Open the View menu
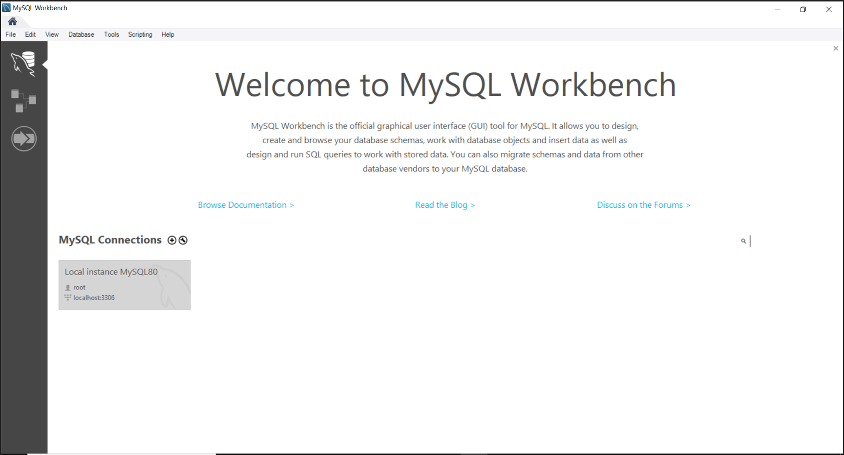Screen dimensions: 844x455 (x=51, y=34)
